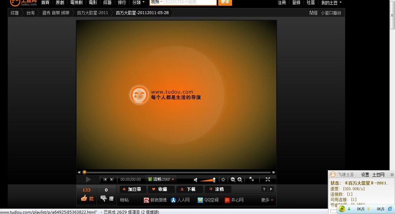
Task: Add video to favorites with 收藏
Action: coord(160,189)
